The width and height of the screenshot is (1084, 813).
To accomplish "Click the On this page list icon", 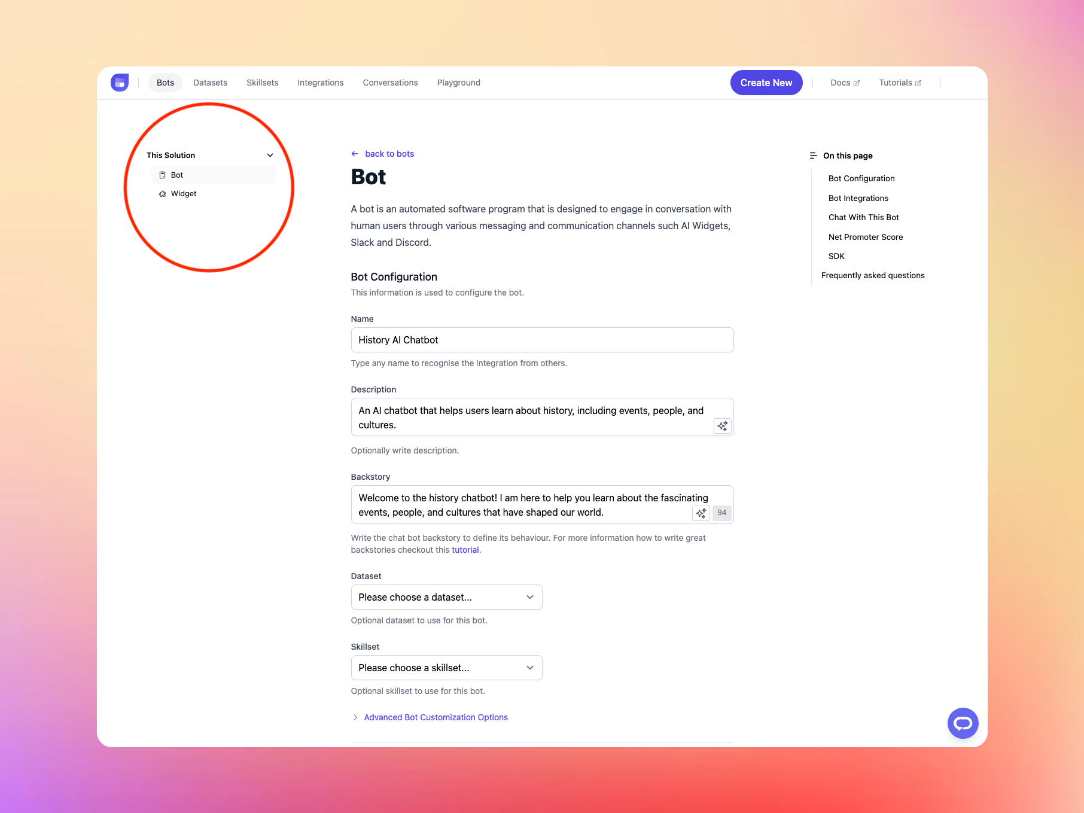I will click(813, 156).
